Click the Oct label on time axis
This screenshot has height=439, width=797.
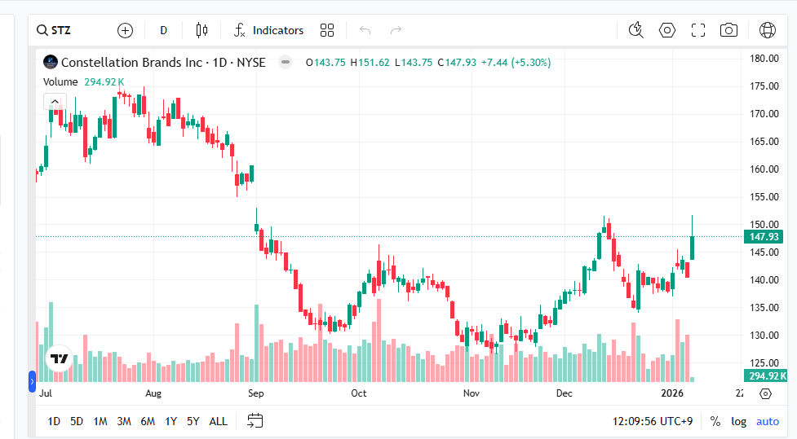point(359,393)
